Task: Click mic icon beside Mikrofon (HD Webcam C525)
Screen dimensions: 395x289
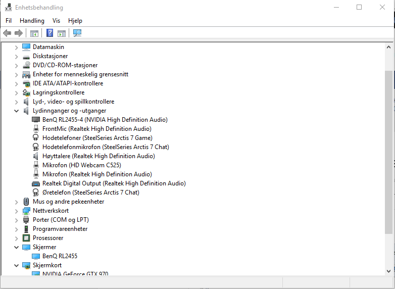Action: click(x=36, y=165)
